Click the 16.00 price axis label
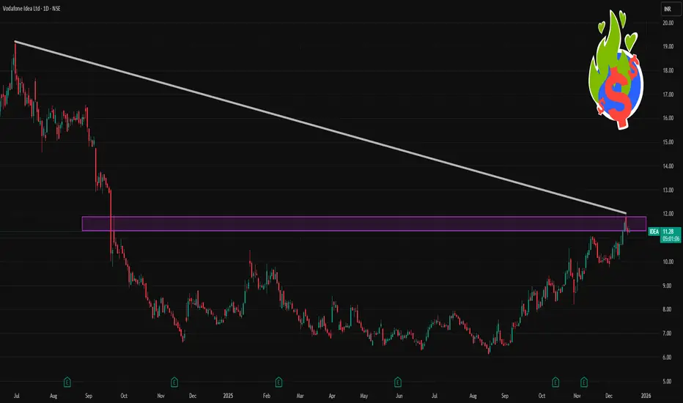This screenshot has height=403, width=683. point(668,118)
